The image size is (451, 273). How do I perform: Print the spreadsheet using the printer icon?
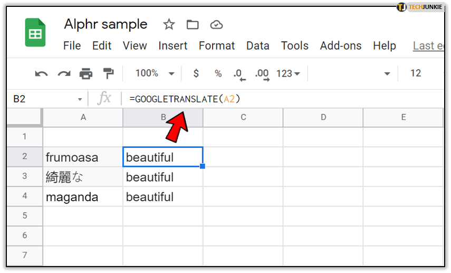(86, 73)
